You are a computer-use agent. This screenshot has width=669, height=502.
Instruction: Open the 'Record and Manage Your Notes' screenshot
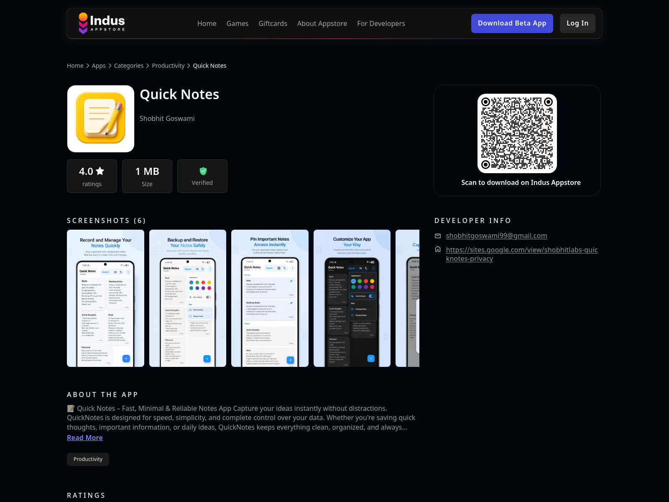tap(105, 298)
